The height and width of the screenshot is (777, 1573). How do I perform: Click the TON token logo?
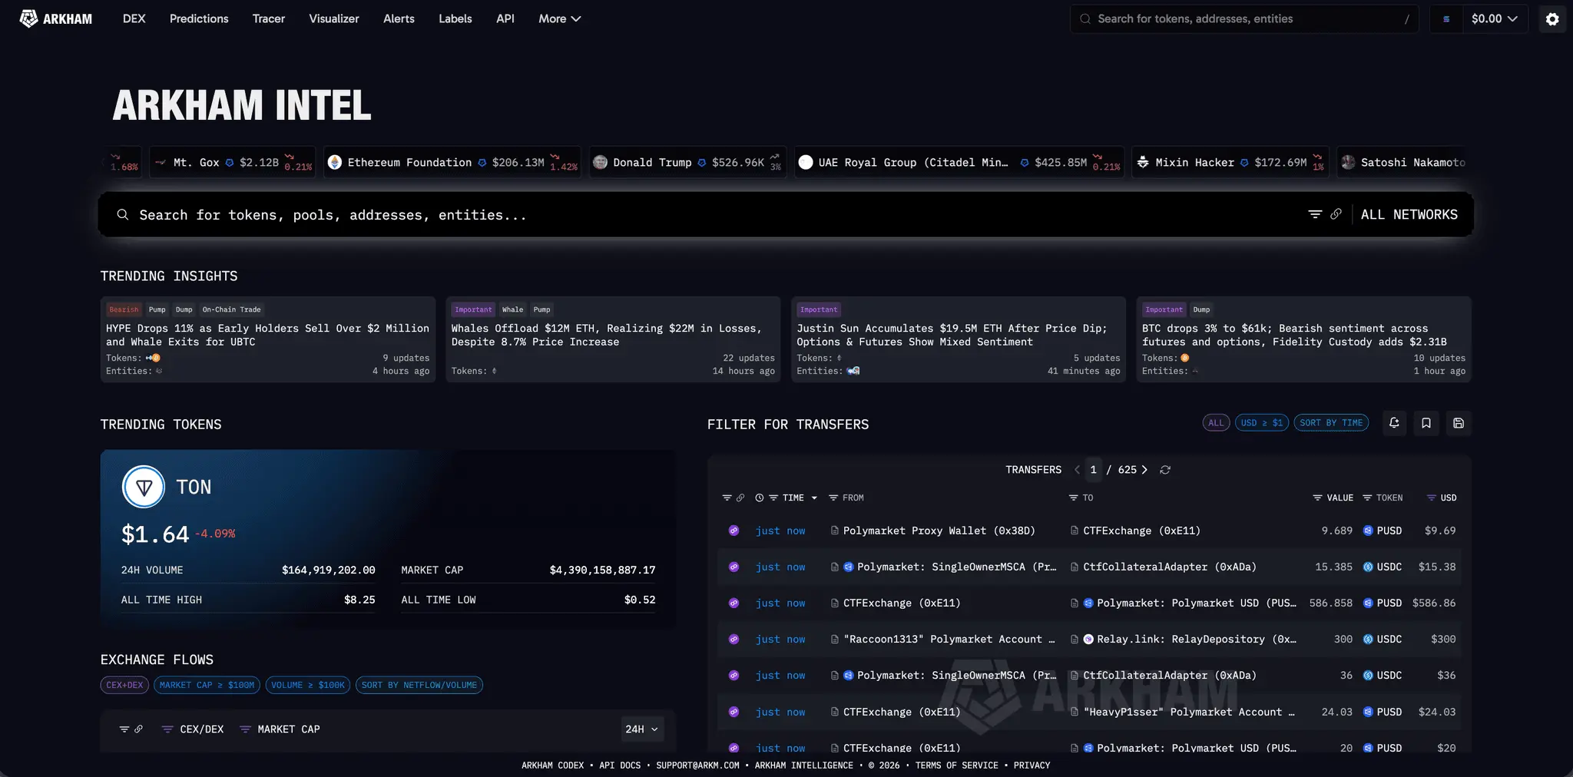(x=144, y=487)
